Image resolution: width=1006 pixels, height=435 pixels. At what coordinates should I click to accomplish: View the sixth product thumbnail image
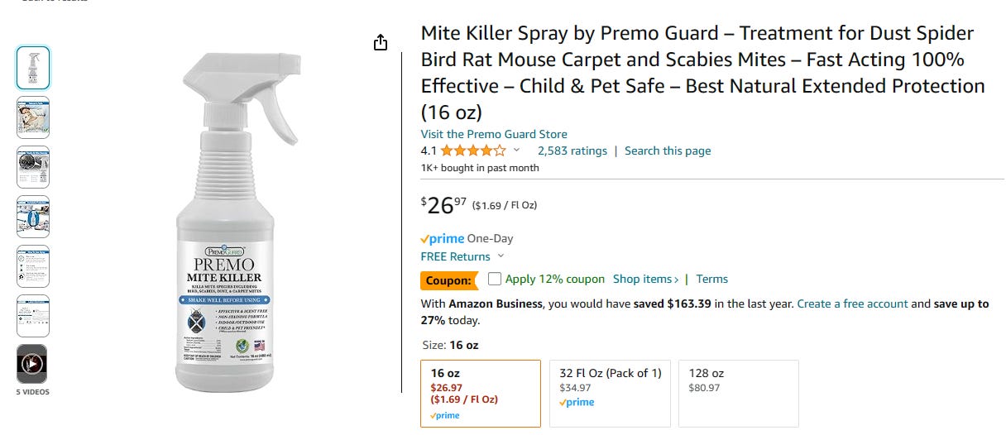[x=33, y=315]
